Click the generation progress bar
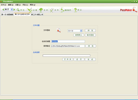138x100 pixels. 67,56
